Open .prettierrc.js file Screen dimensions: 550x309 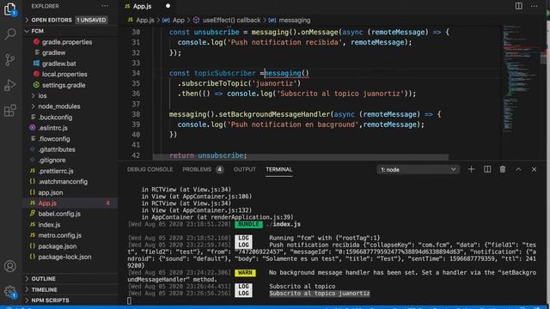point(56,171)
